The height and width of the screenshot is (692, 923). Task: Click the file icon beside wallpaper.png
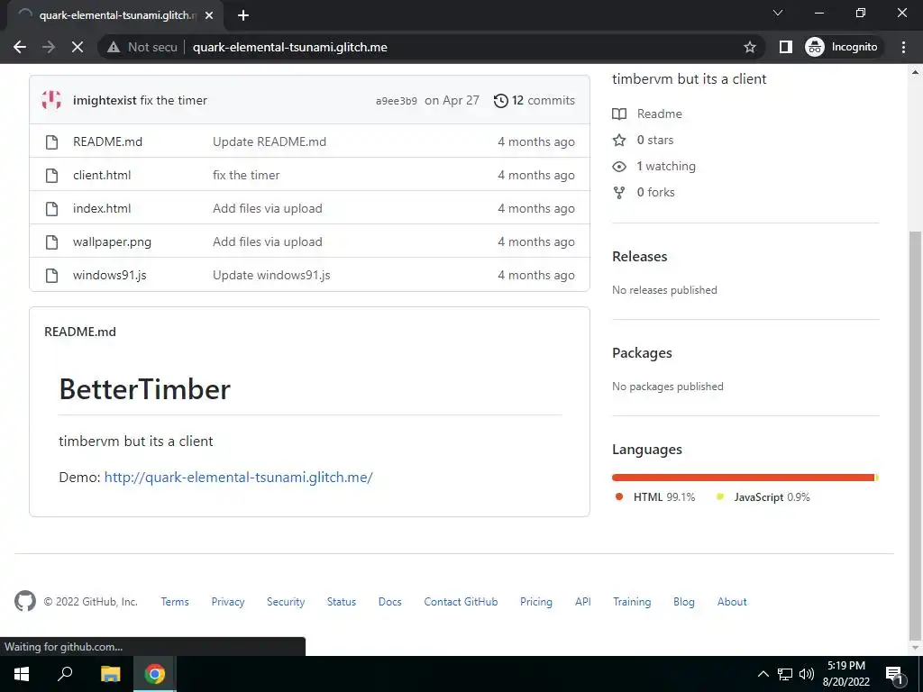(51, 241)
